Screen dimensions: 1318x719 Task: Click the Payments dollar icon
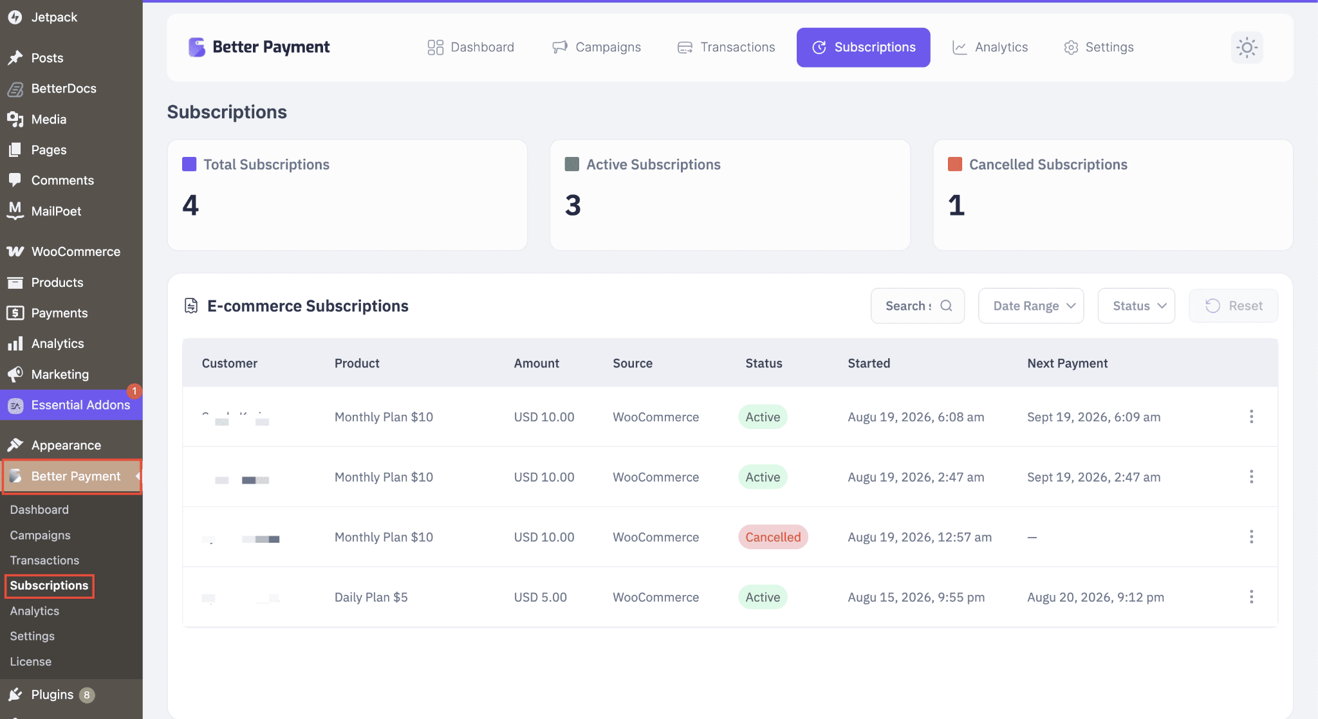[15, 313]
